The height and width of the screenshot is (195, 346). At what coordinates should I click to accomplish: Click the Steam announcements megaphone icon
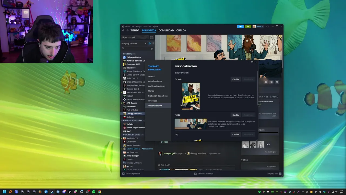click(x=240, y=27)
